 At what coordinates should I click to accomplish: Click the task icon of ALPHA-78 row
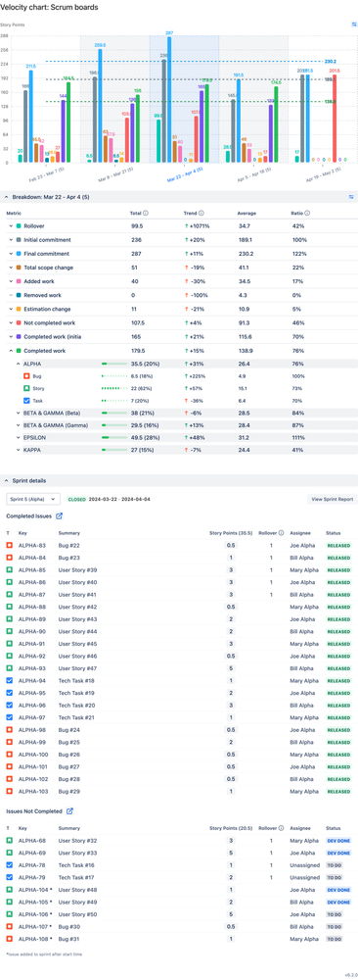[10, 865]
